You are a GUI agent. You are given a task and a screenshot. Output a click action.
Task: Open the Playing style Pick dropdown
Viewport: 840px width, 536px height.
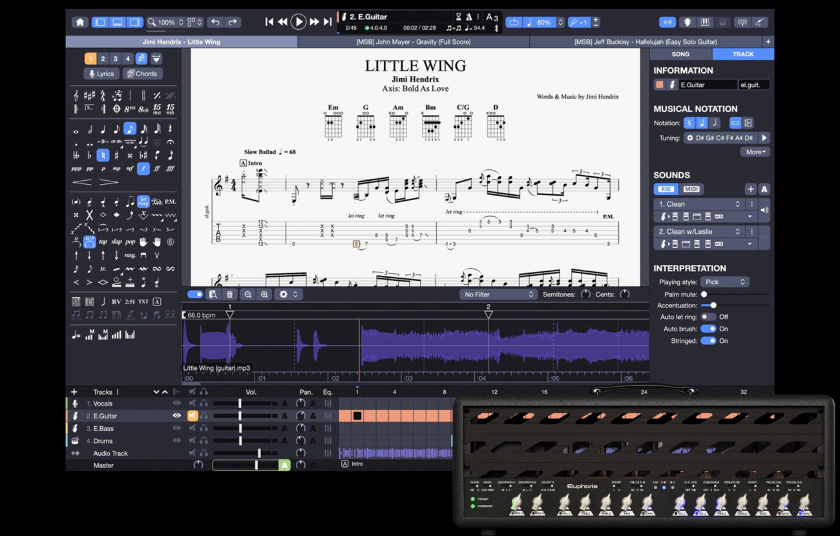724,282
